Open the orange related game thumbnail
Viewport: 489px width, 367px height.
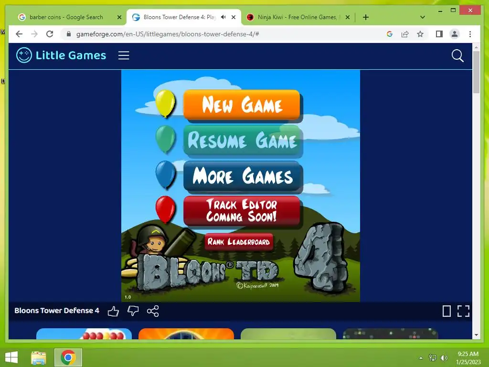(x=186, y=334)
